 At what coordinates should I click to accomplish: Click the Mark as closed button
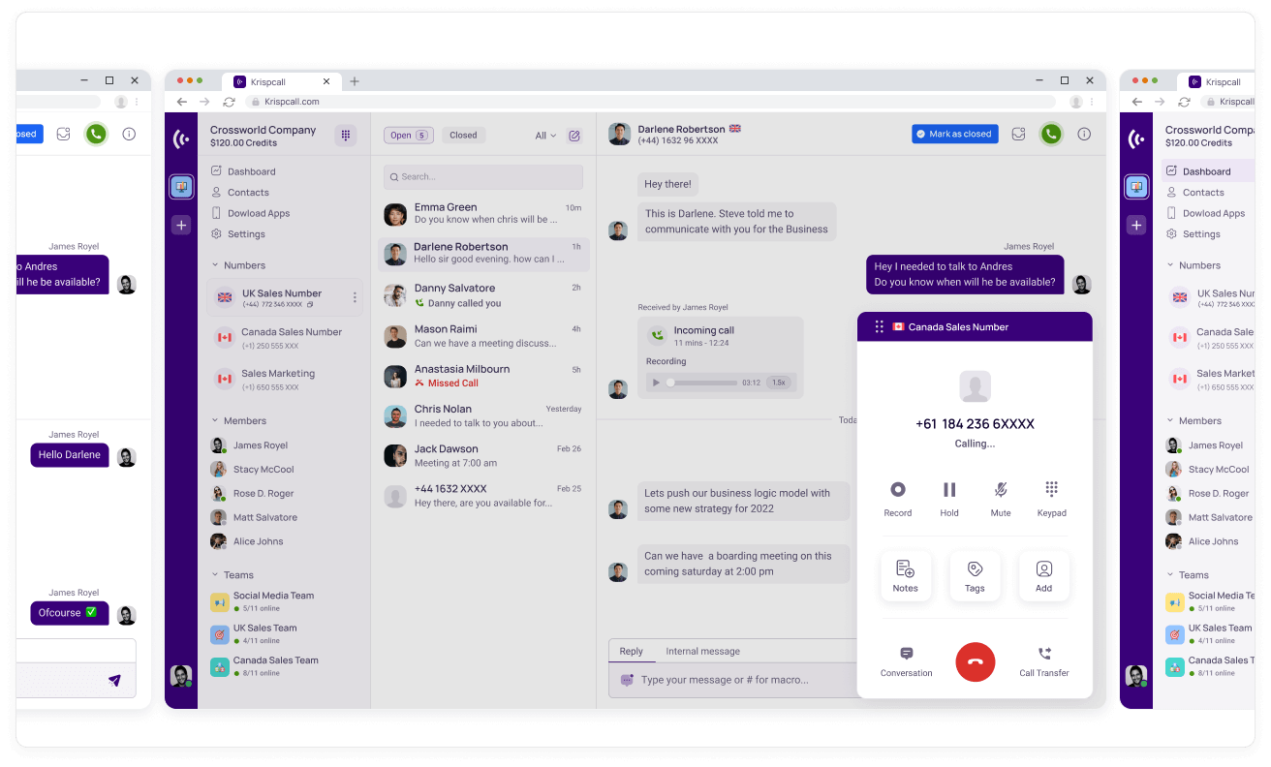pyautogui.click(x=954, y=135)
